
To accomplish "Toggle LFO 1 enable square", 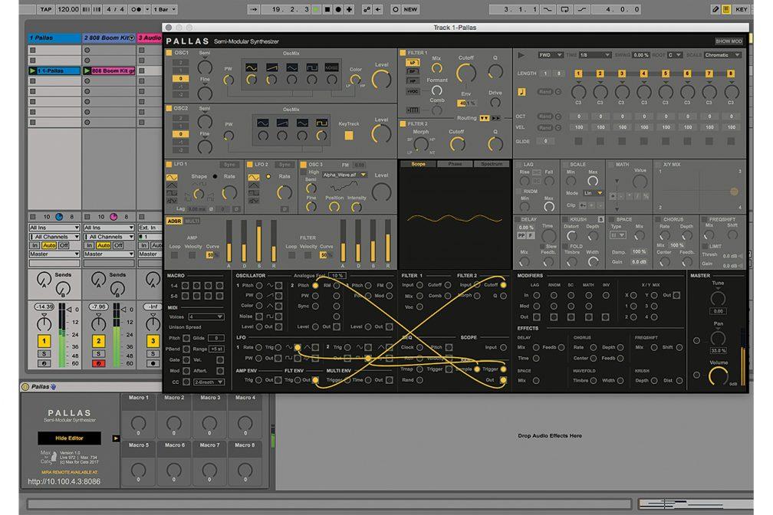I will tap(169, 164).
